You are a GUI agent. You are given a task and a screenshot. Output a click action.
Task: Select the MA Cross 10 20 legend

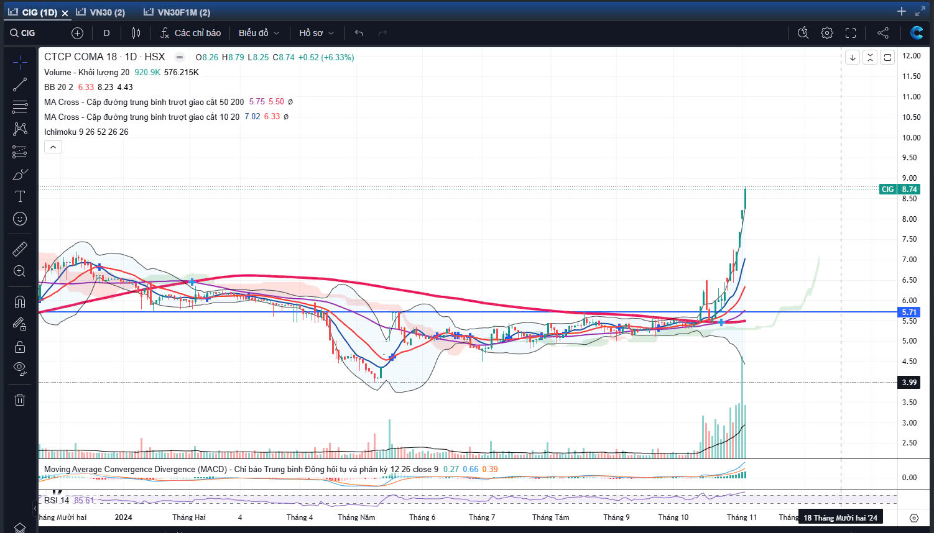[141, 117]
